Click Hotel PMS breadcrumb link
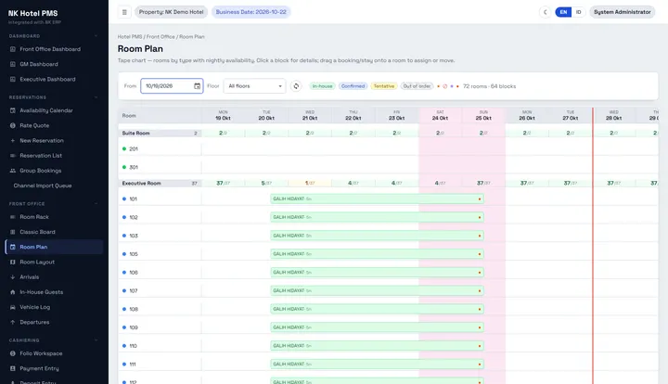Image resolution: width=668 pixels, height=384 pixels. point(130,36)
